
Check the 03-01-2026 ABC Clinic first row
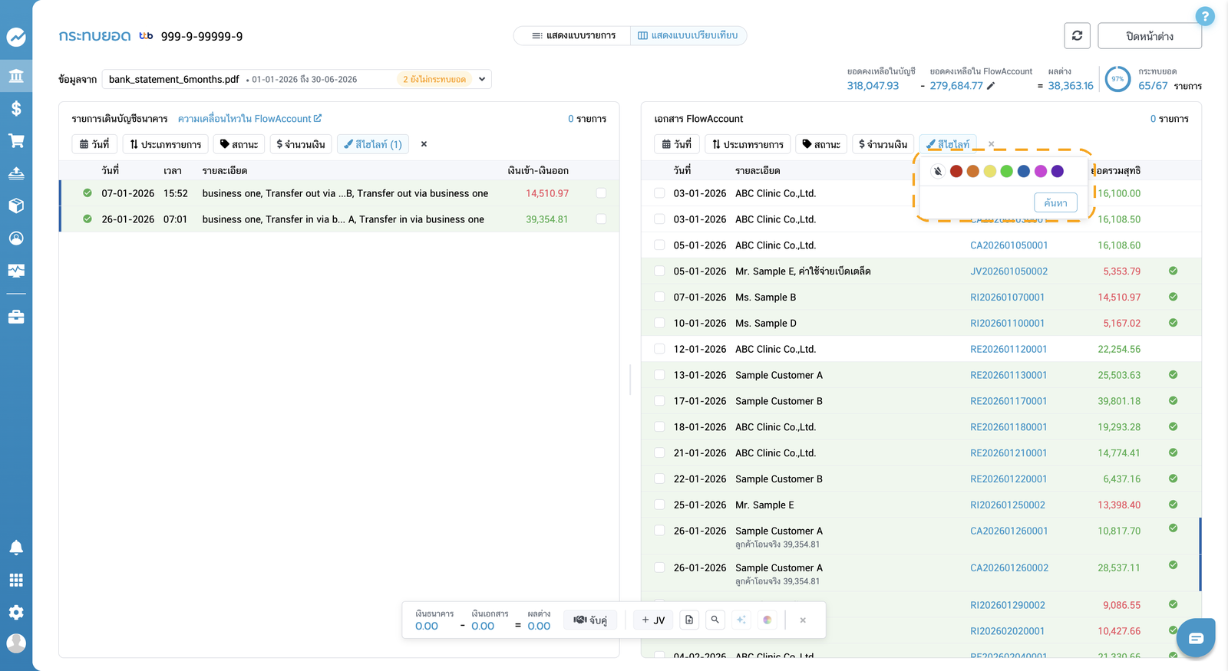(659, 193)
